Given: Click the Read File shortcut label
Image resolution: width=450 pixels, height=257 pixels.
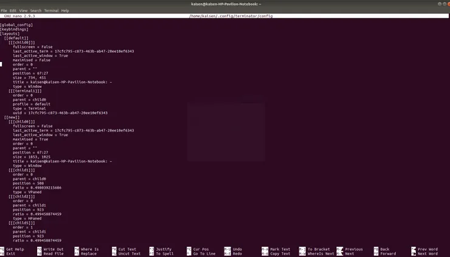Looking at the screenshot, I should pyautogui.click(x=54, y=253).
